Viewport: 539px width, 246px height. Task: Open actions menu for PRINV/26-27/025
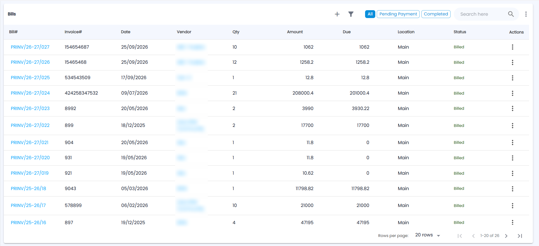tap(512, 78)
